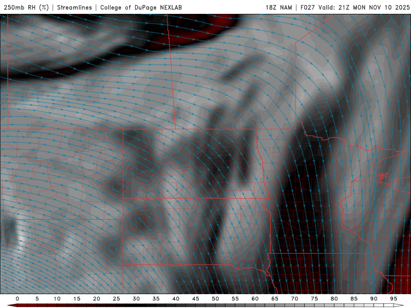Click the 85 label on the legend

pos(354,299)
